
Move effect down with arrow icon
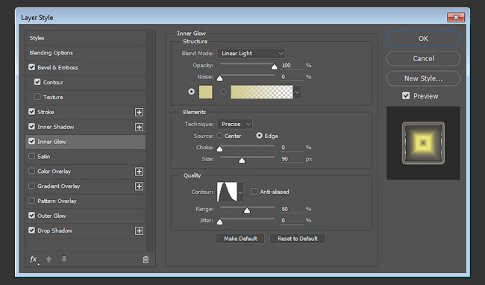click(64, 259)
